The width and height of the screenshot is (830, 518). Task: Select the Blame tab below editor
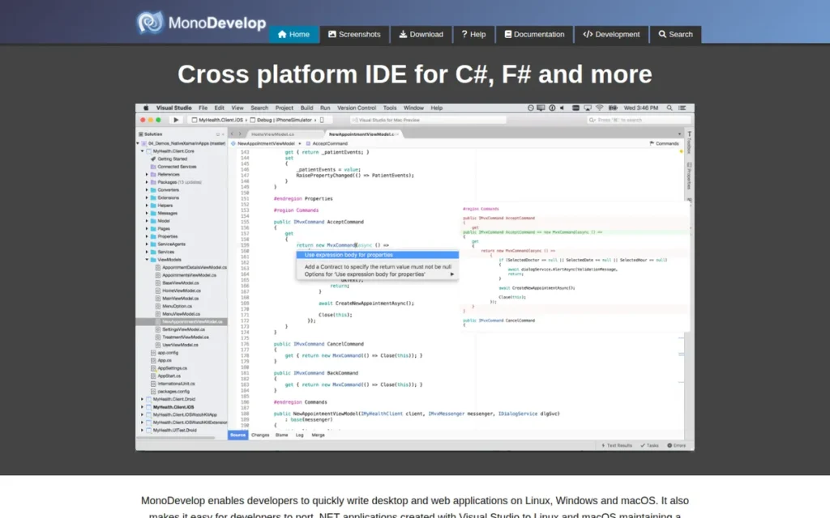pyautogui.click(x=281, y=435)
